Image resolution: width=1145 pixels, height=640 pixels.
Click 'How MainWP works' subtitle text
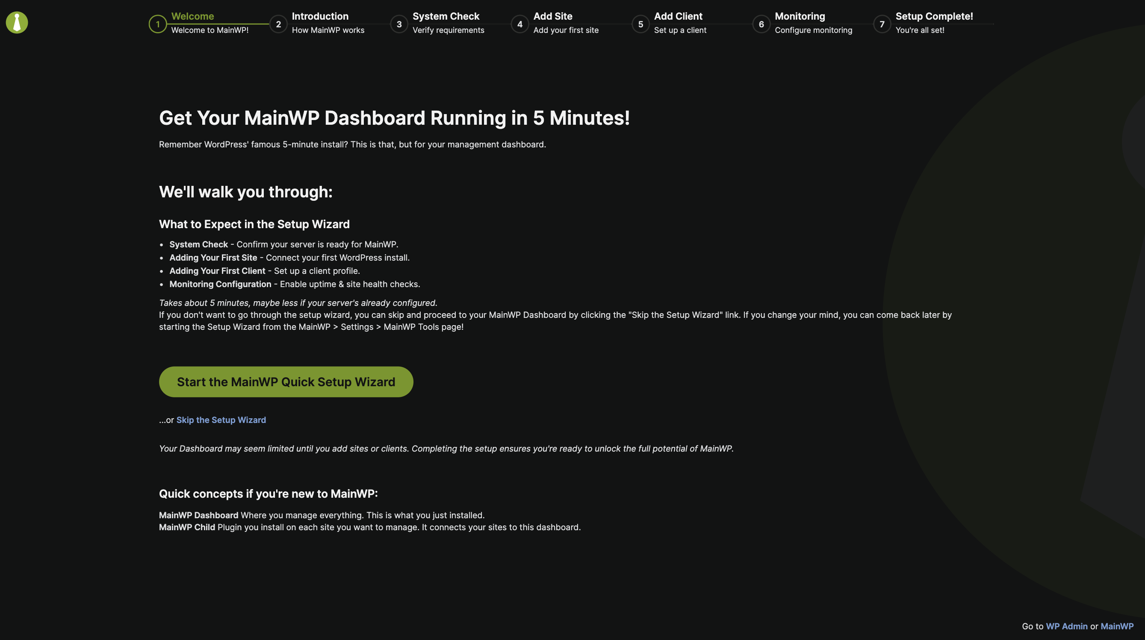[328, 30]
